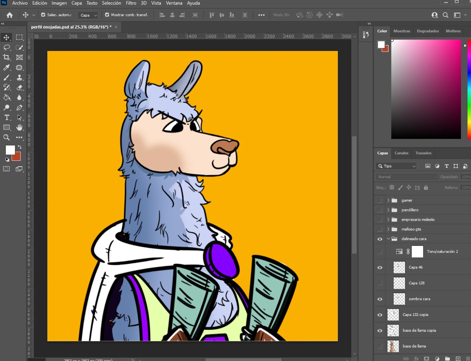
Task: Open the Move tool preset dropdown arrow
Action: tap(33, 15)
